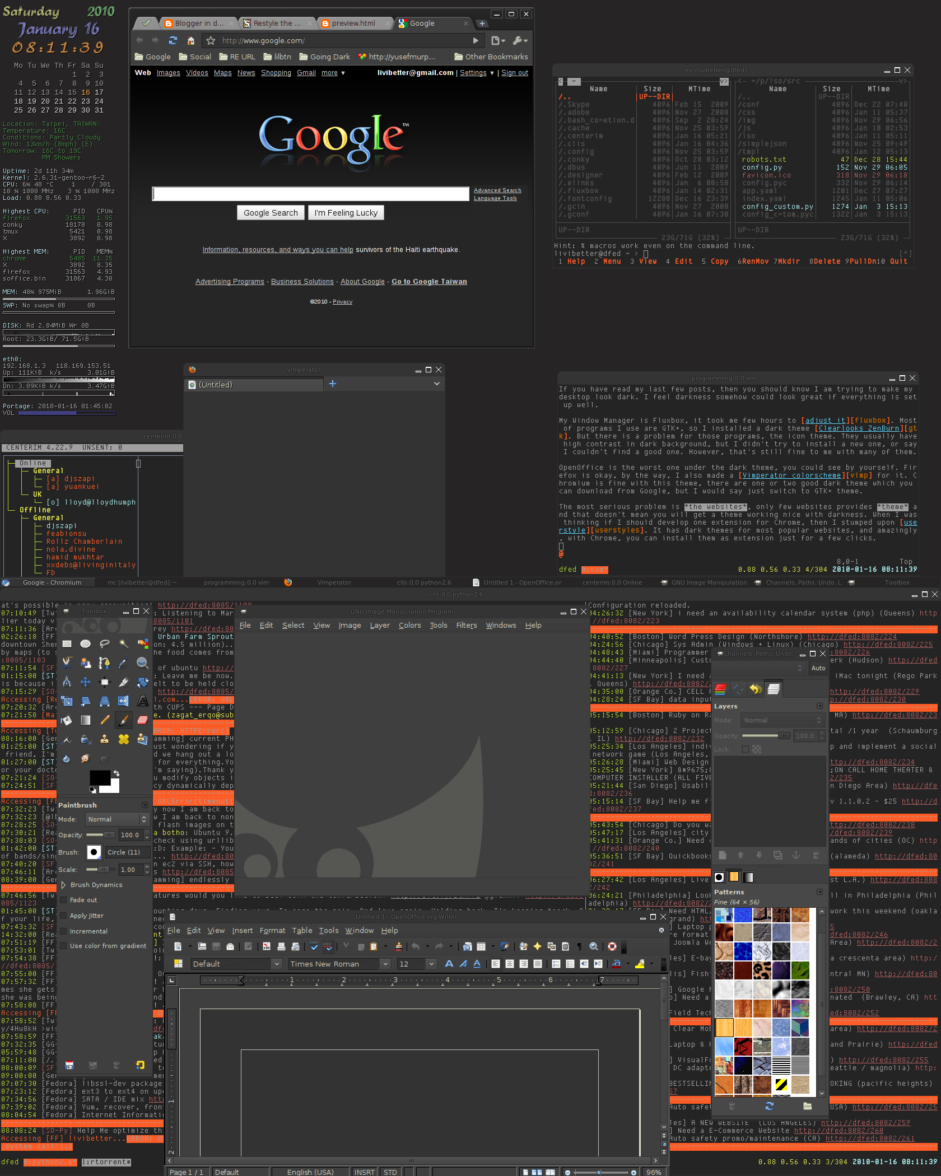Open Other Bookmarks folder in Chromium
Image resolution: width=941 pixels, height=1176 pixels.
click(491, 57)
